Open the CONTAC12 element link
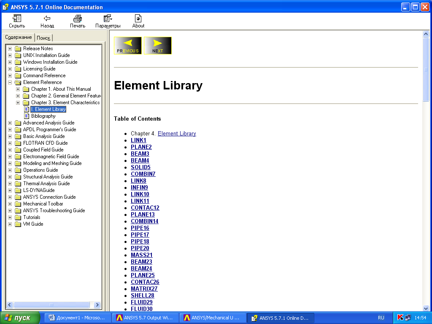The image size is (432, 324). (145, 208)
